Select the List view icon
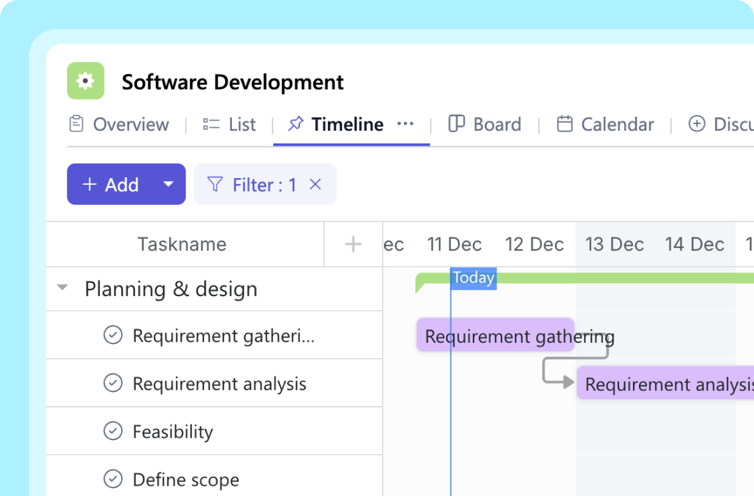Image resolution: width=754 pixels, height=496 pixels. tap(210, 123)
